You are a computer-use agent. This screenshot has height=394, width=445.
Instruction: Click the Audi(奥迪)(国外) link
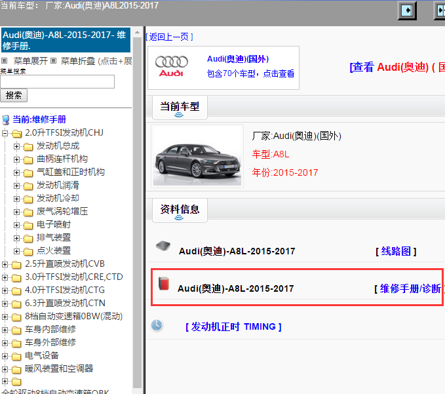(238, 59)
